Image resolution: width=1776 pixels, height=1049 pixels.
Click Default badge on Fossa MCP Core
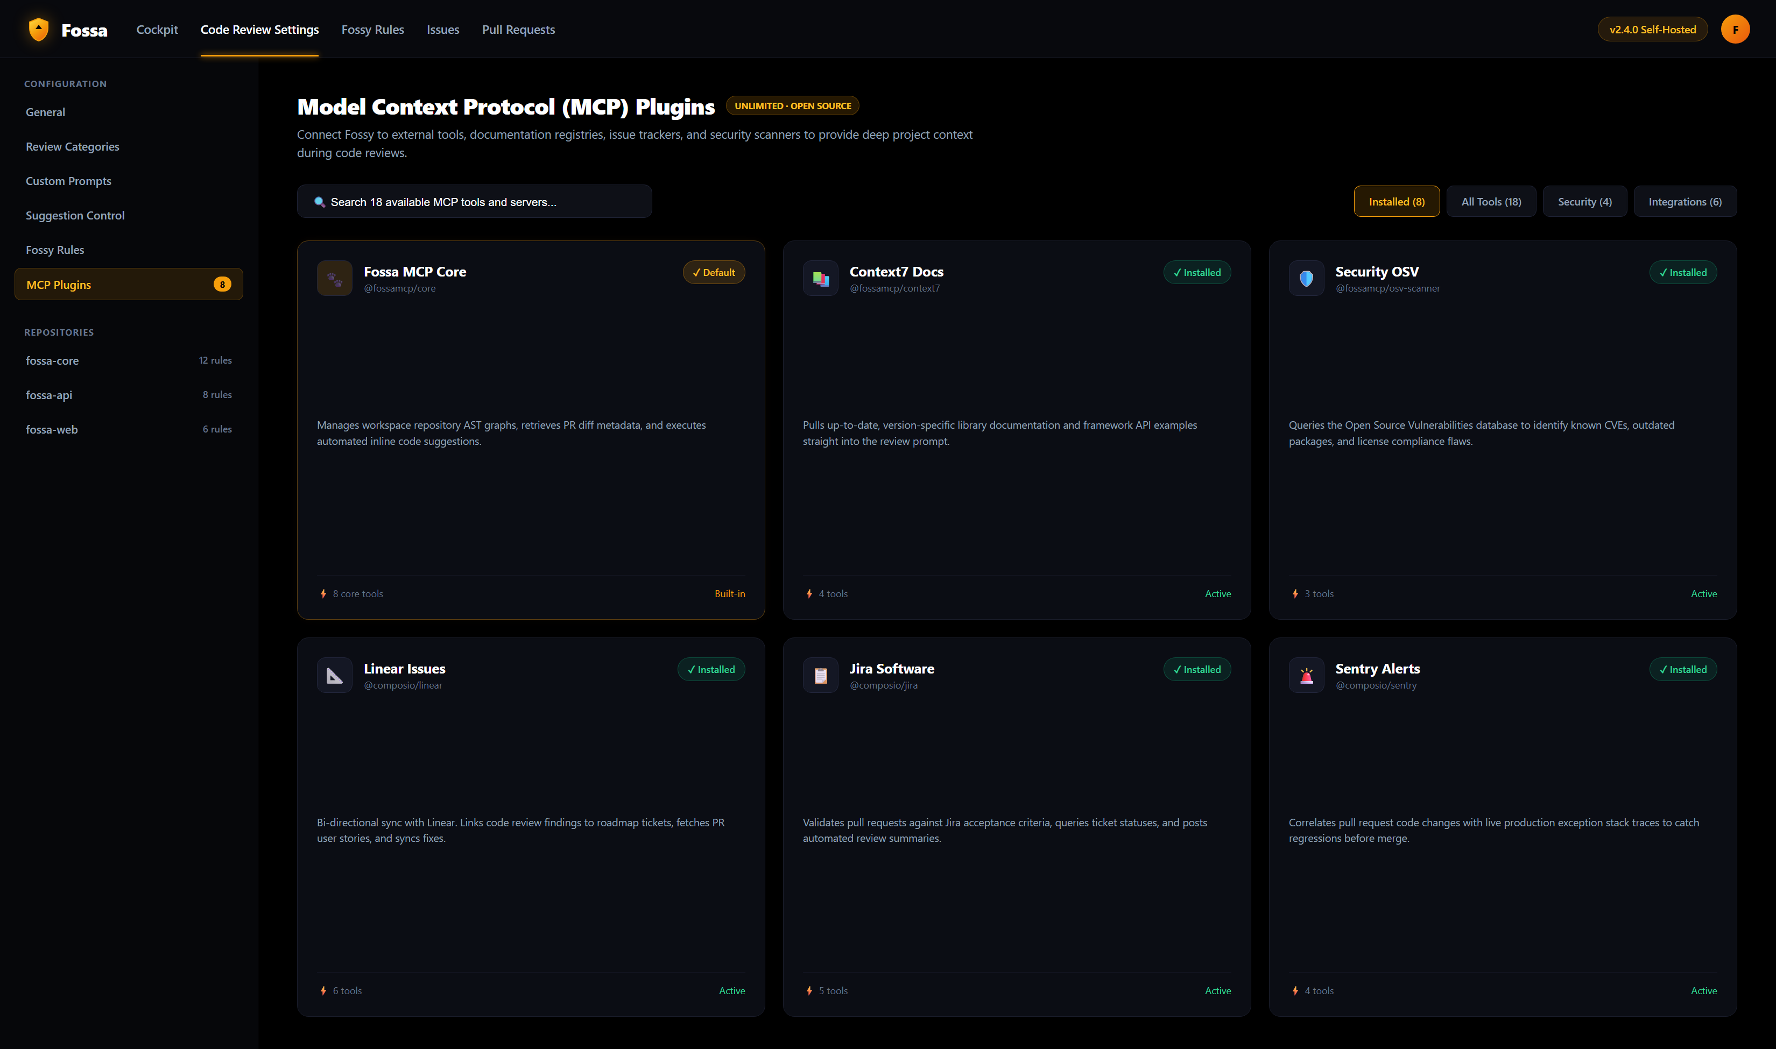point(714,273)
